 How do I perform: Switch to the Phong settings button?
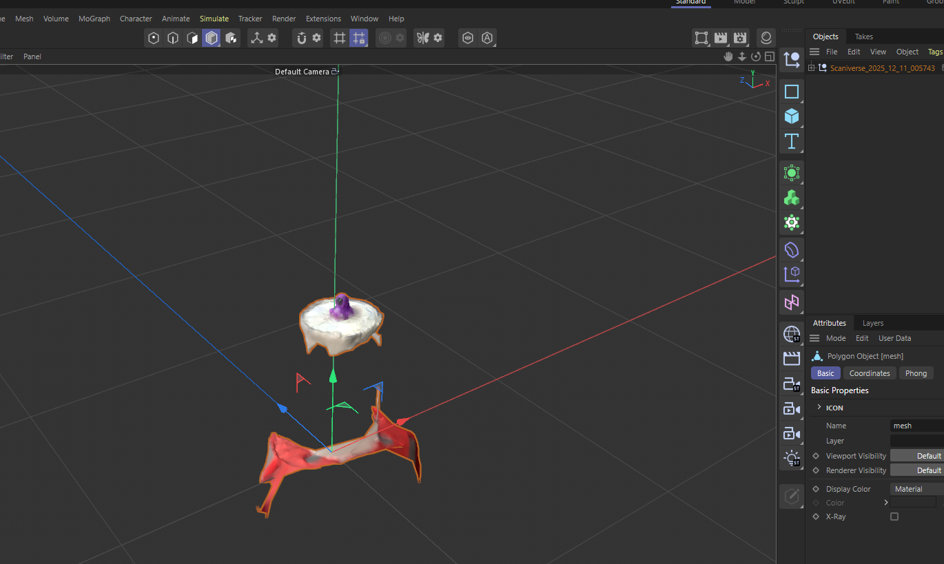[916, 373]
